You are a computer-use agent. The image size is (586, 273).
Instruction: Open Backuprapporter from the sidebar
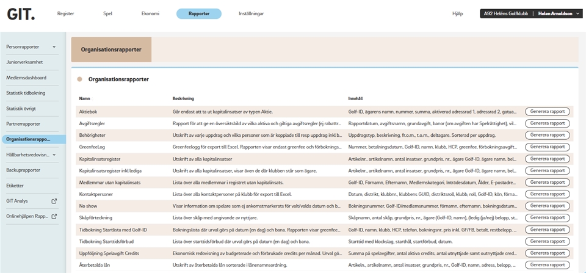(x=23, y=170)
